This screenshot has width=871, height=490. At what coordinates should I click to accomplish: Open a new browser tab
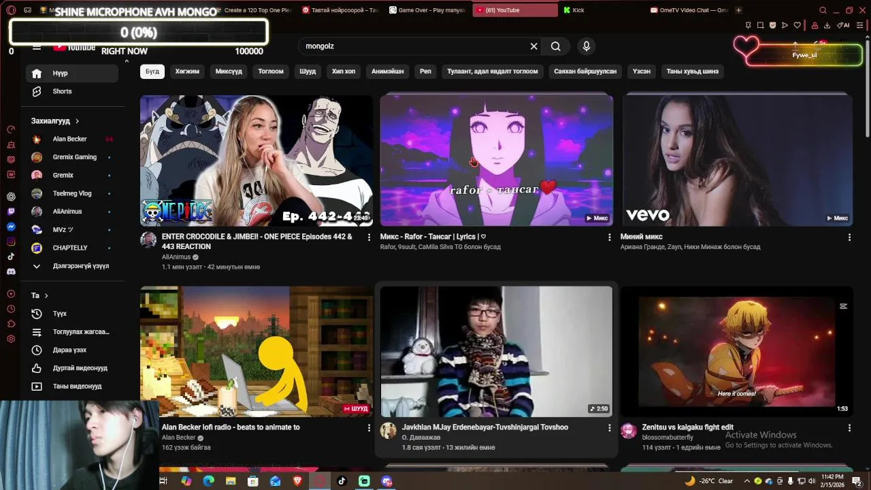[738, 10]
